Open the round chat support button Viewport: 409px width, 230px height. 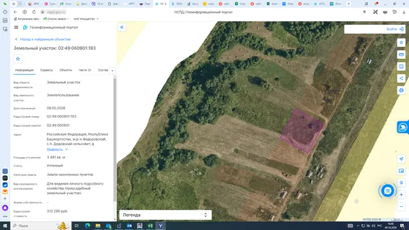pyautogui.click(x=387, y=191)
